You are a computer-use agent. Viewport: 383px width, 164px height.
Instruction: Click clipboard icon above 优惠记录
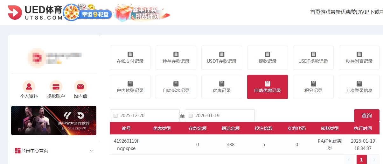tap(222, 84)
